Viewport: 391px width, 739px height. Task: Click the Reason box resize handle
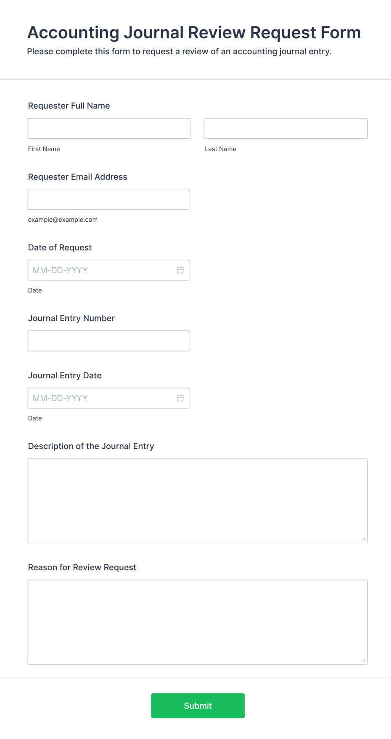pos(363,660)
